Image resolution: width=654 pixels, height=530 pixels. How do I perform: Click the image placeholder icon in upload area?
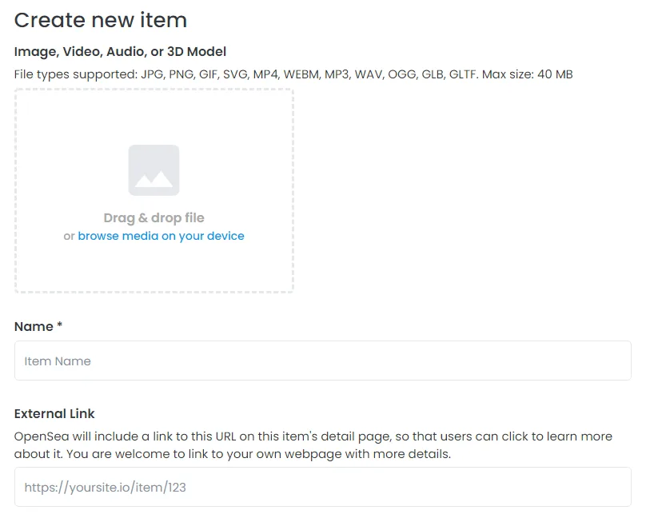(x=154, y=170)
